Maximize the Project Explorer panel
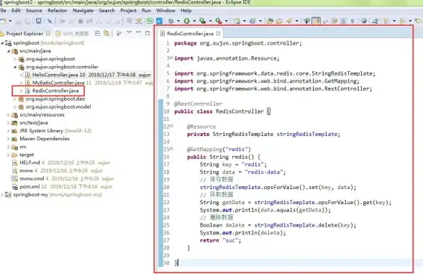 coord(147,33)
